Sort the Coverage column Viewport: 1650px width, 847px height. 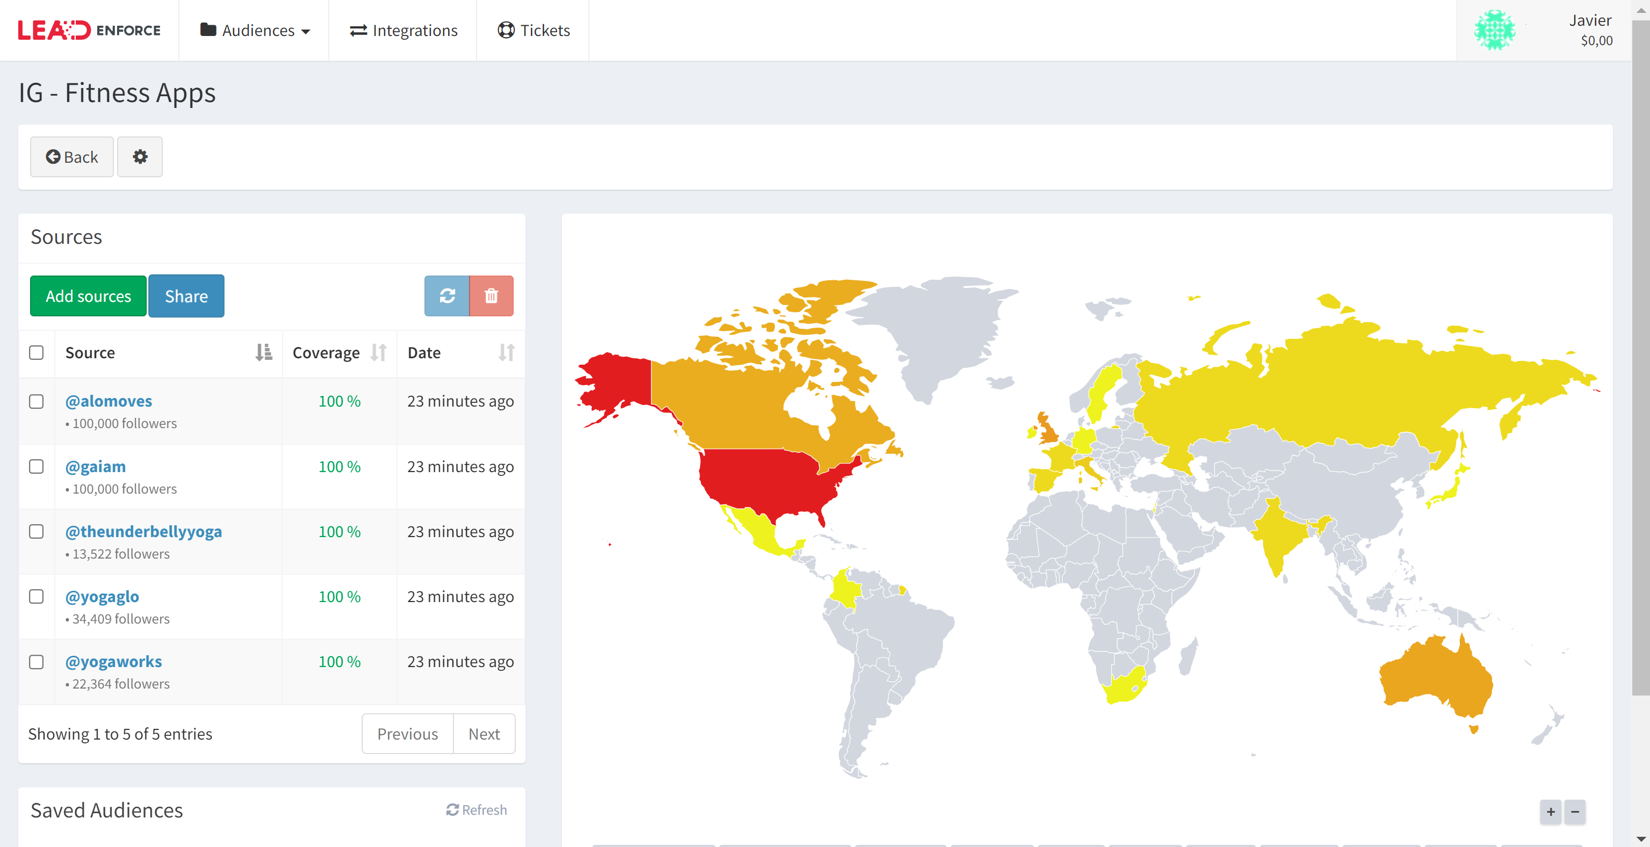379,352
